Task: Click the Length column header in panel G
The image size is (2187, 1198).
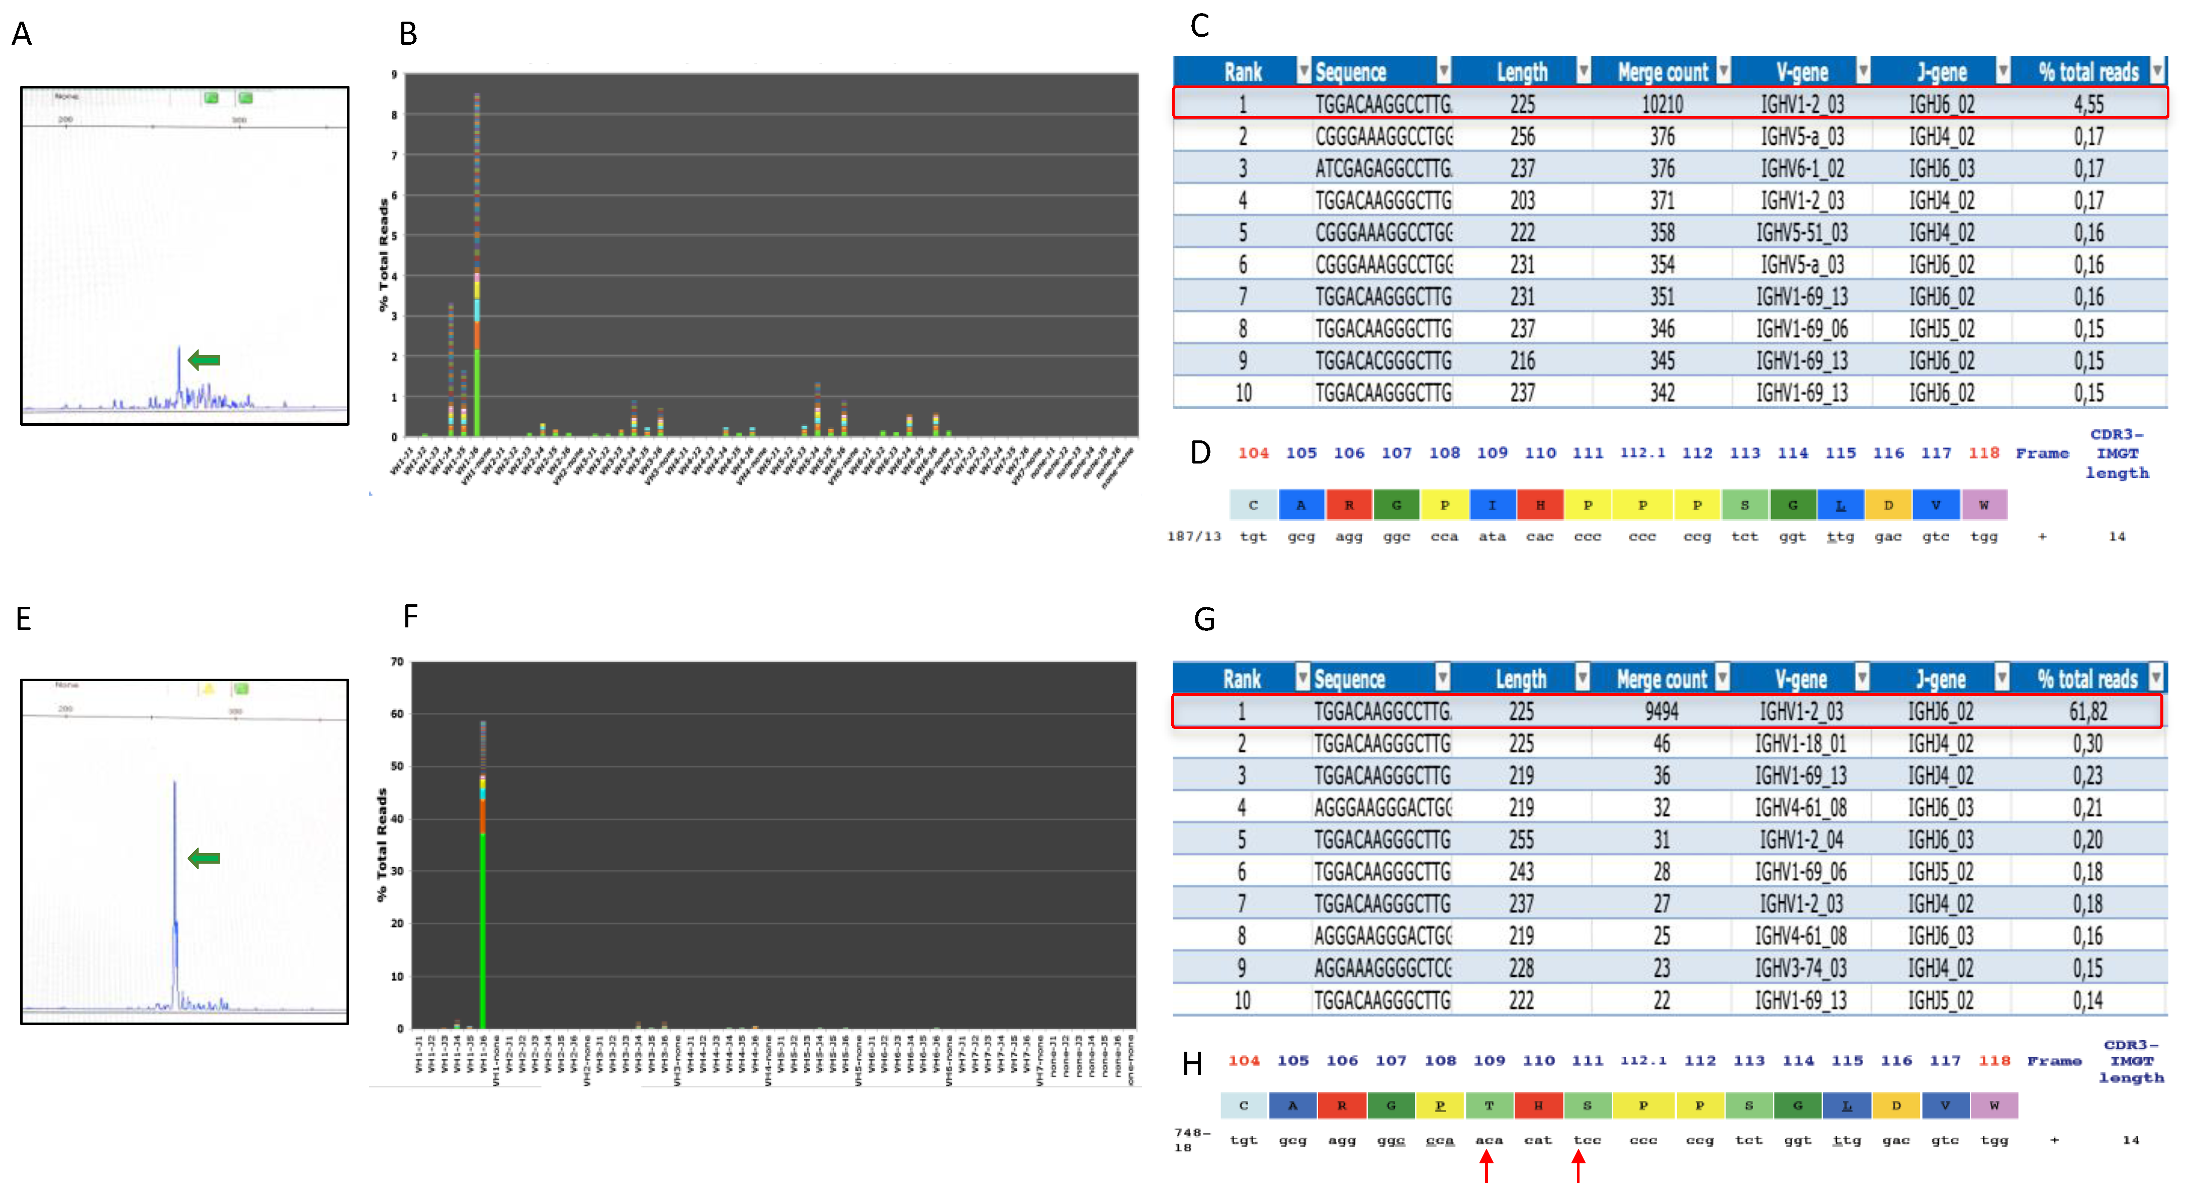Action: 1521,678
